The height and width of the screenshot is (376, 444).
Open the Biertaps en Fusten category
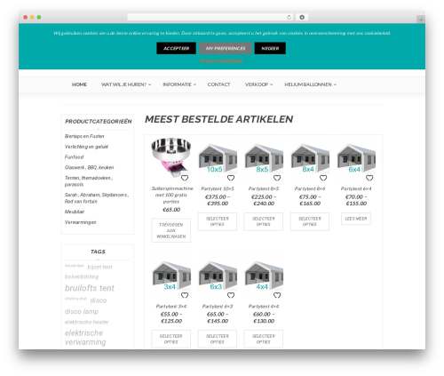pos(84,136)
